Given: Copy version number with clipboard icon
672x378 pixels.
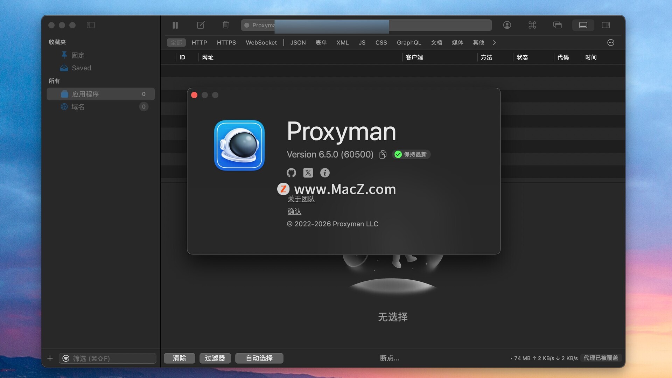Looking at the screenshot, I should coord(383,154).
